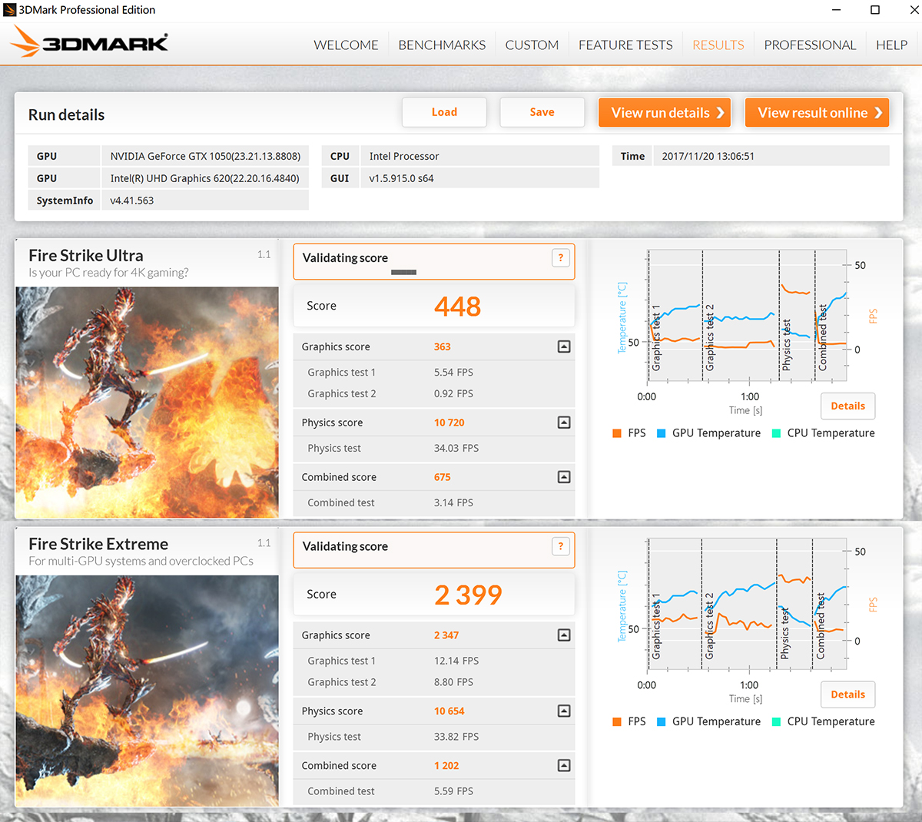Switch to the Feature Tests tab
This screenshot has width=922, height=822.
[x=625, y=45]
